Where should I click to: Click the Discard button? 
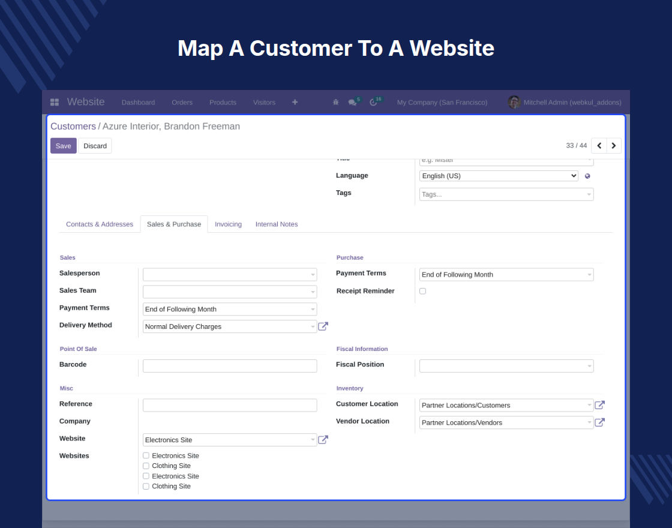pyautogui.click(x=95, y=146)
